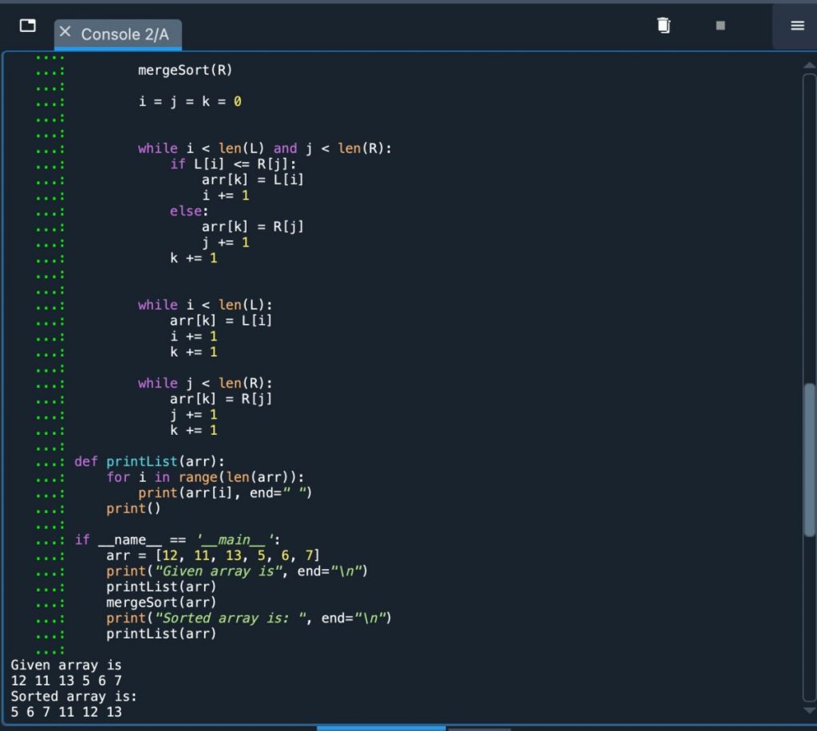Click the stop square icon to interrupt execution

click(720, 25)
